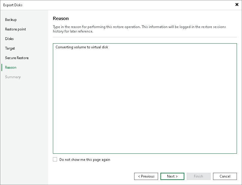
Task: Click the Reason page heading
Action: (61, 18)
